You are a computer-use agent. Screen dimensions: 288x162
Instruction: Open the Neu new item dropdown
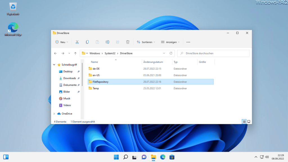62,42
